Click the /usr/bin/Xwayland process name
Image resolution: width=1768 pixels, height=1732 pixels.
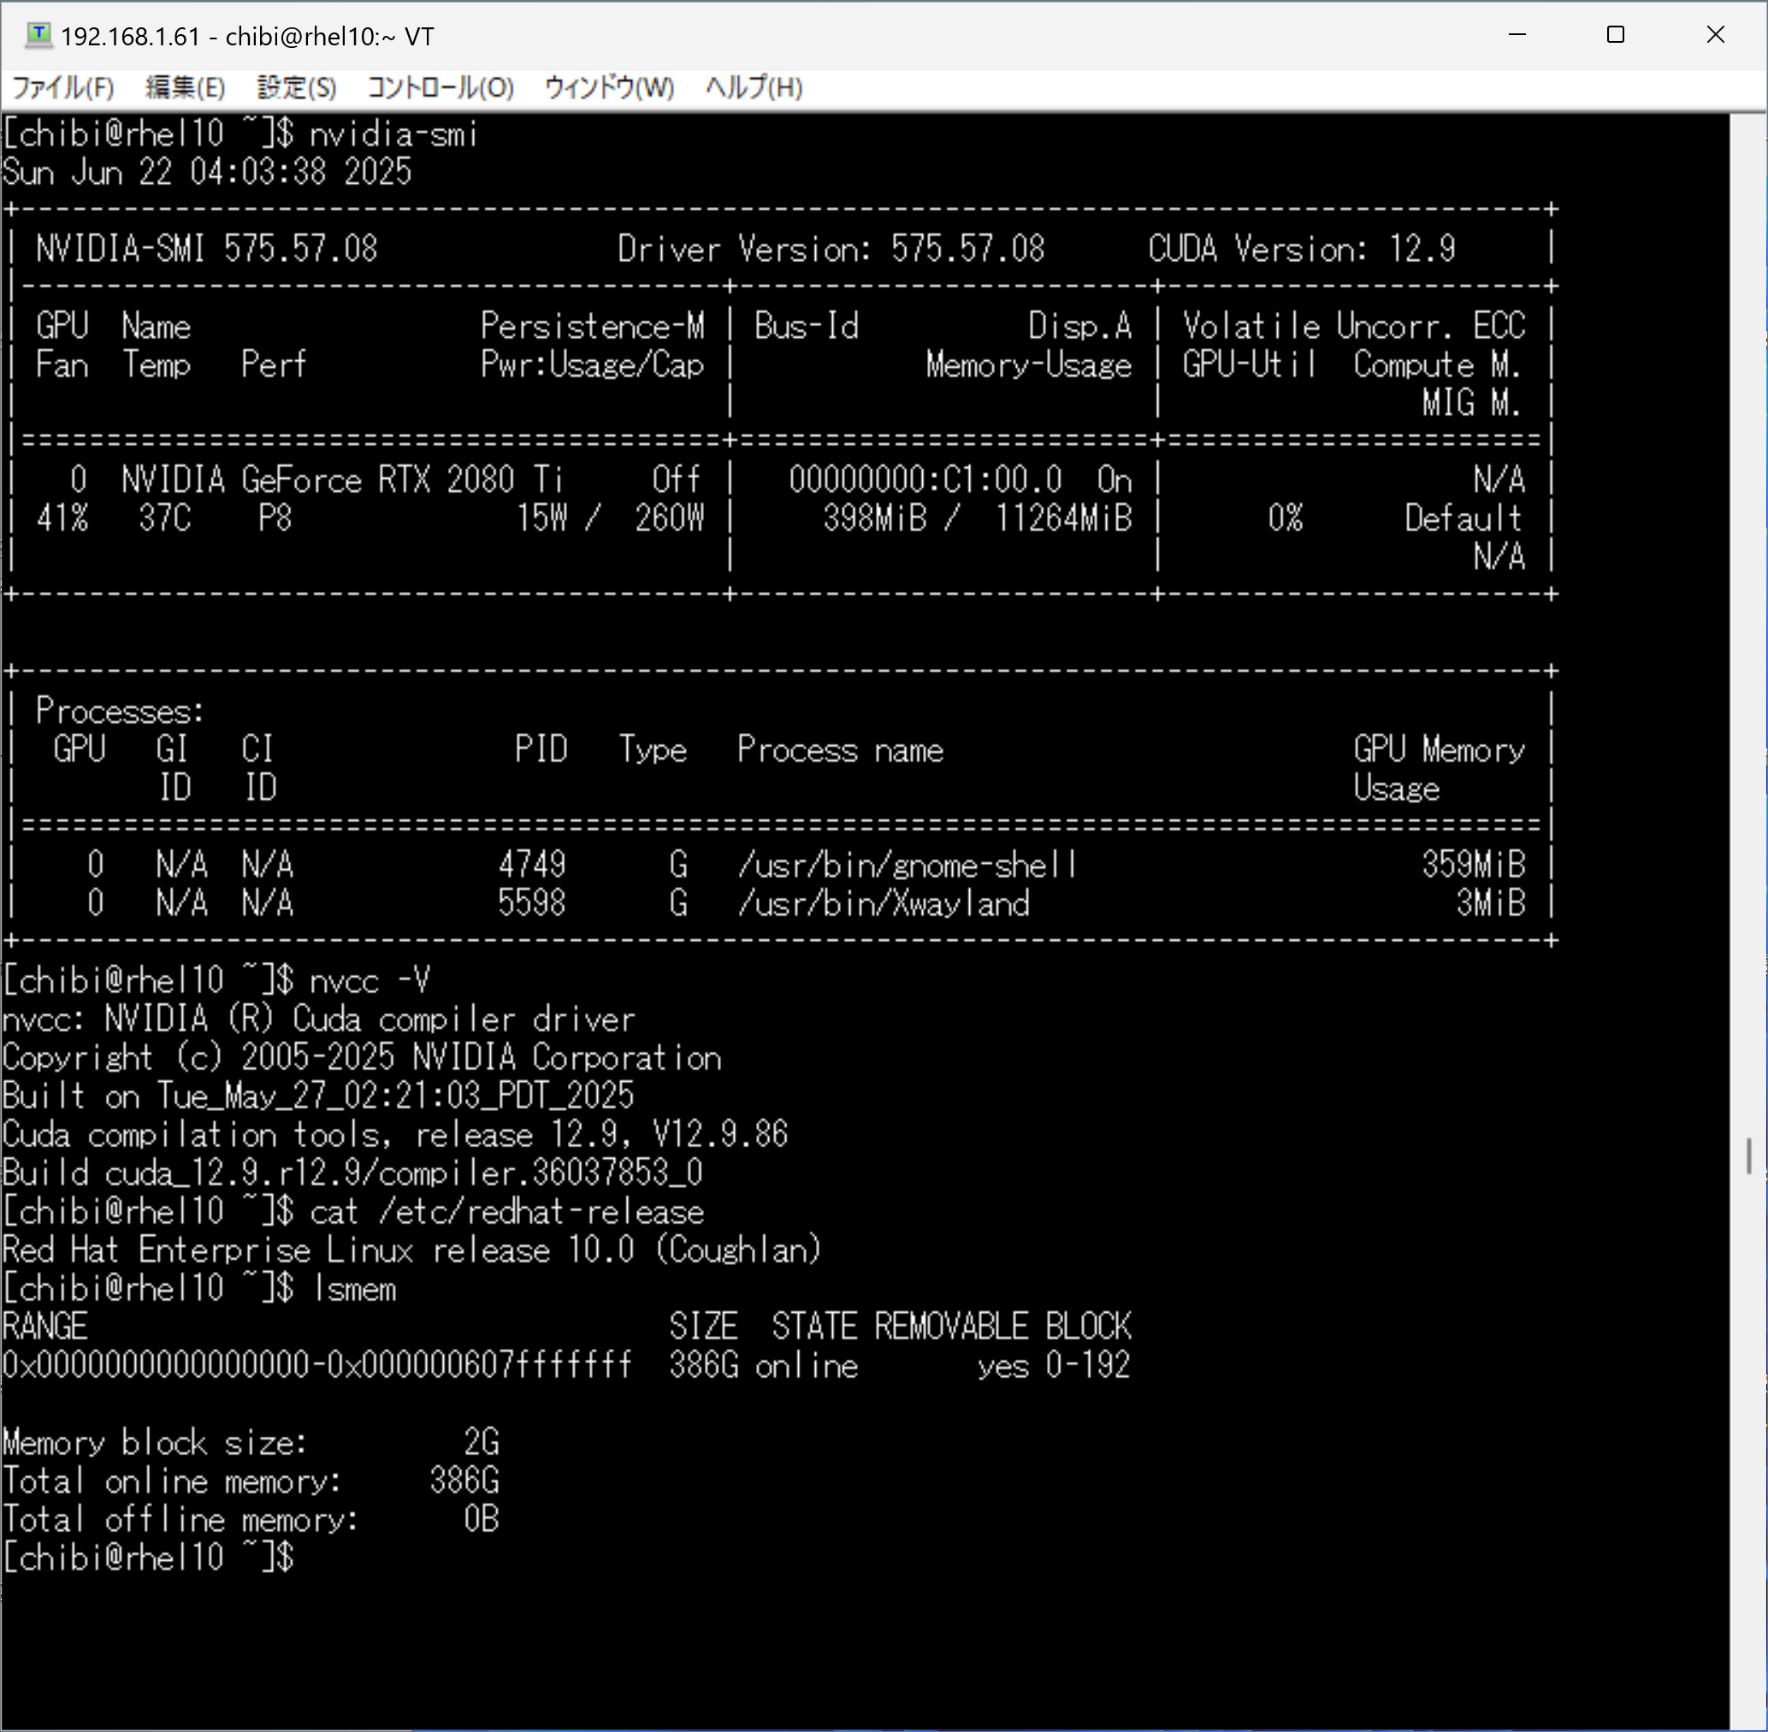883,903
